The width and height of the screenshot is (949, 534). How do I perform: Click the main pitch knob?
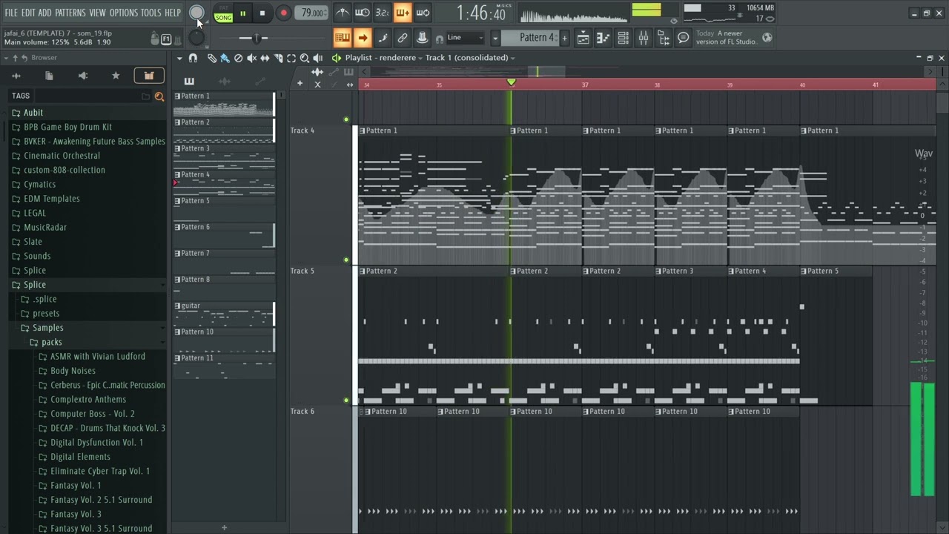point(196,37)
